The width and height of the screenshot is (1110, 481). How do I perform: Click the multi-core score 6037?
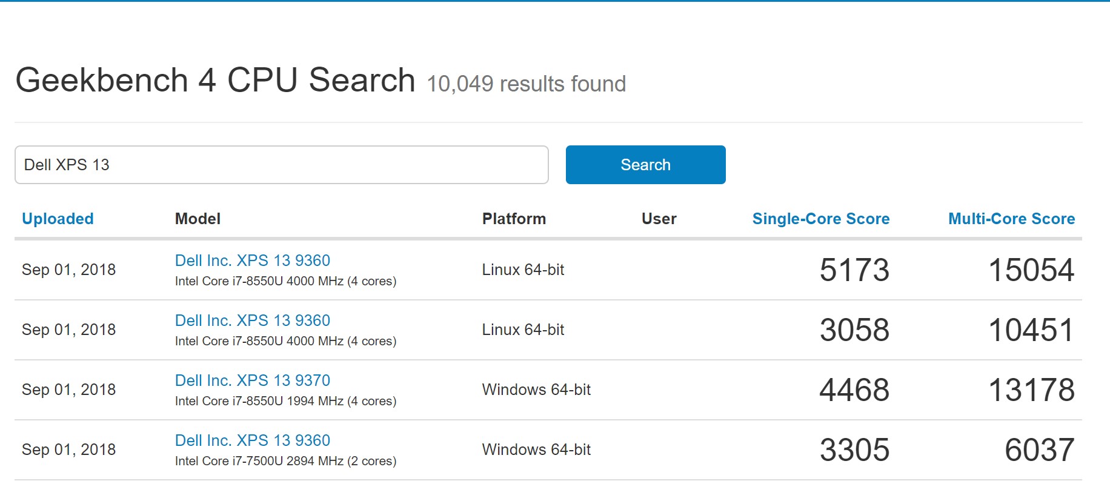[1040, 449]
